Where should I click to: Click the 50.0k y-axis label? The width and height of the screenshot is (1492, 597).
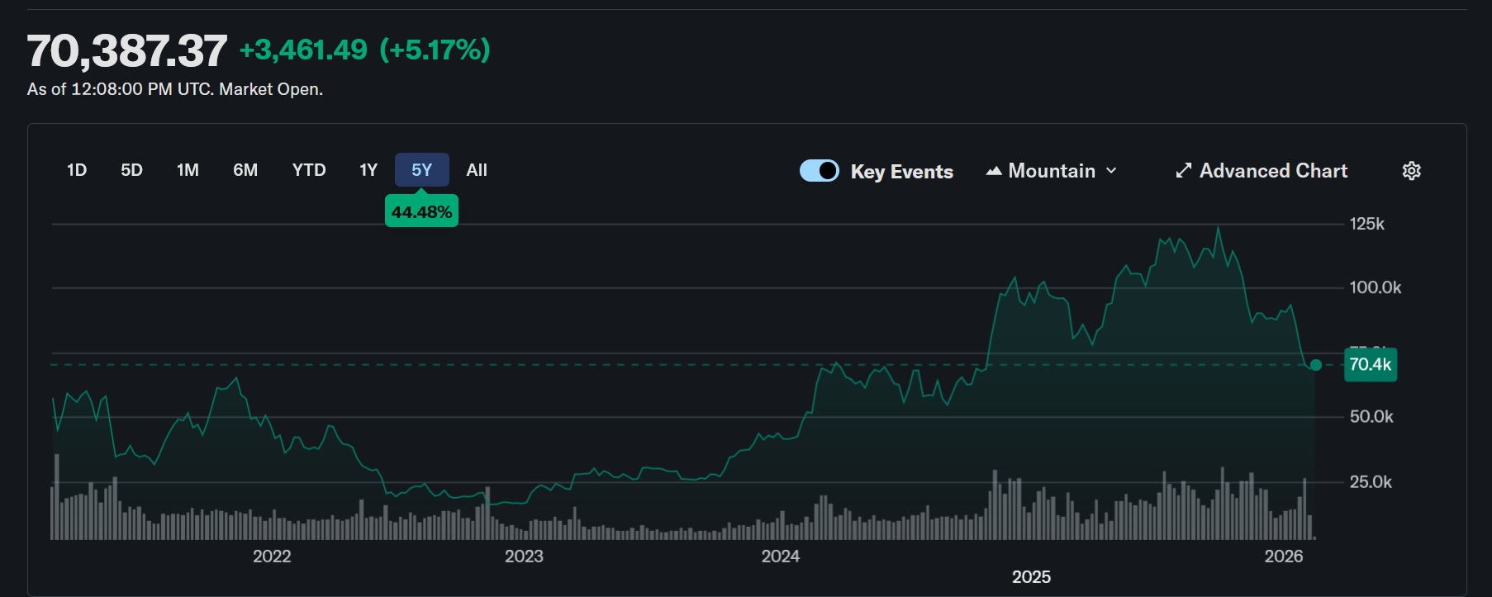(1371, 417)
